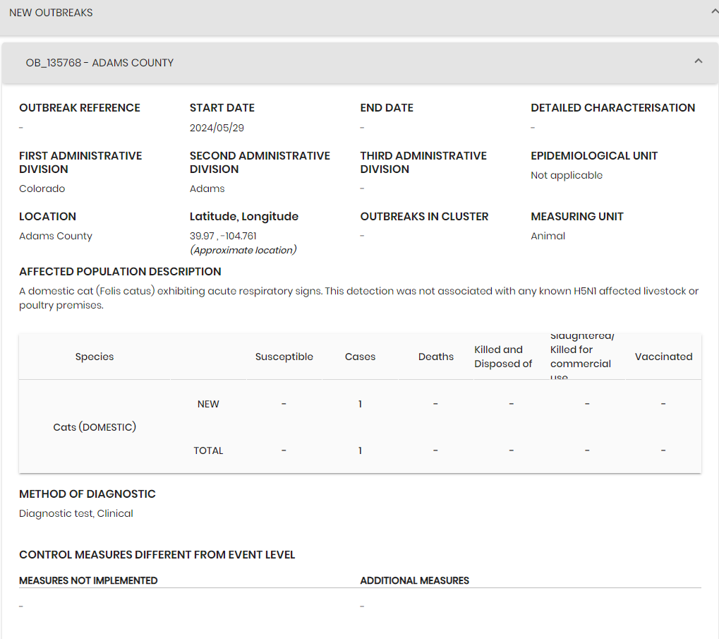The height and width of the screenshot is (639, 719).
Task: Select the Deaths column header
Action: click(435, 357)
